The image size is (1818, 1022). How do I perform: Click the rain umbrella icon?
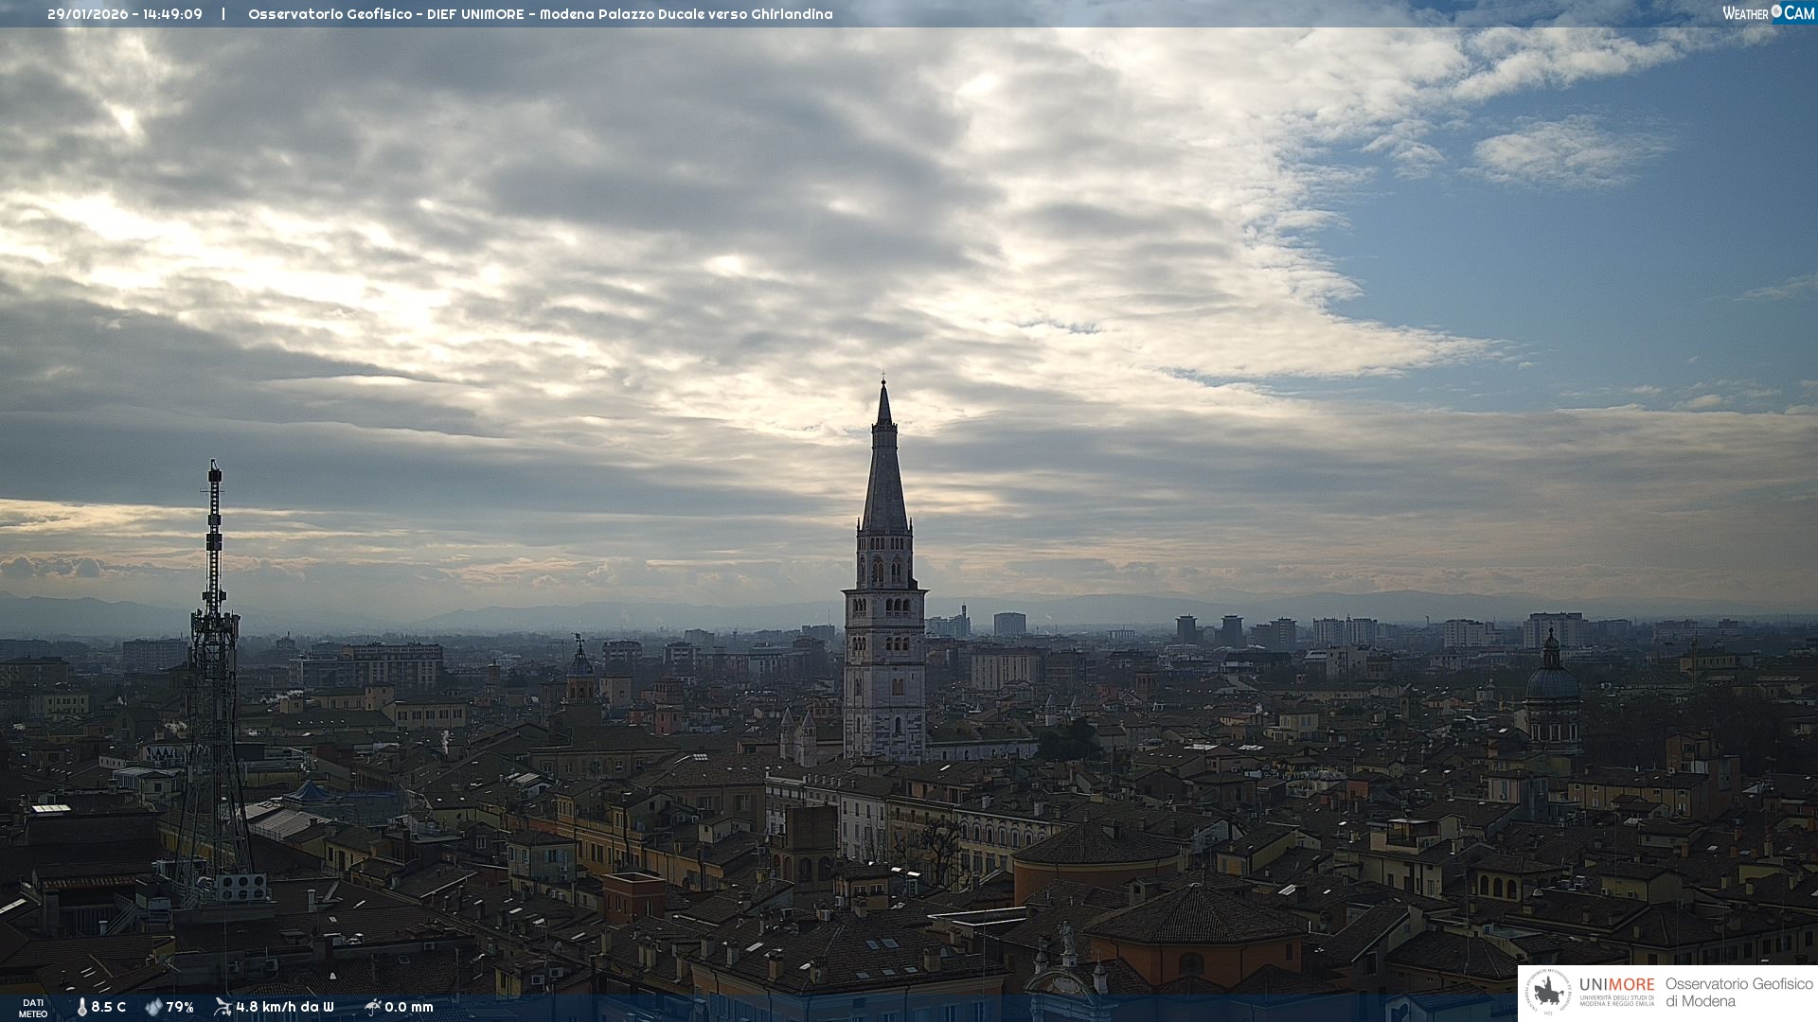[x=372, y=1007]
